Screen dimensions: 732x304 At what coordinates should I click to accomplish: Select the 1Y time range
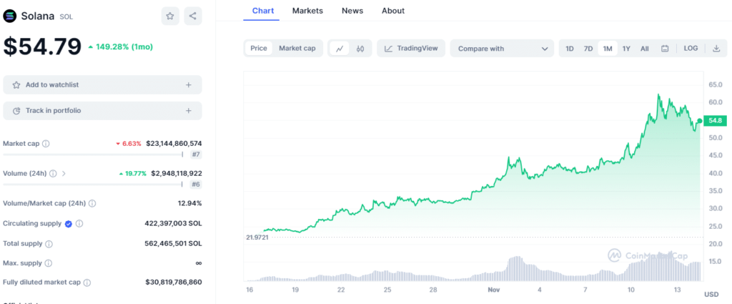tap(626, 49)
